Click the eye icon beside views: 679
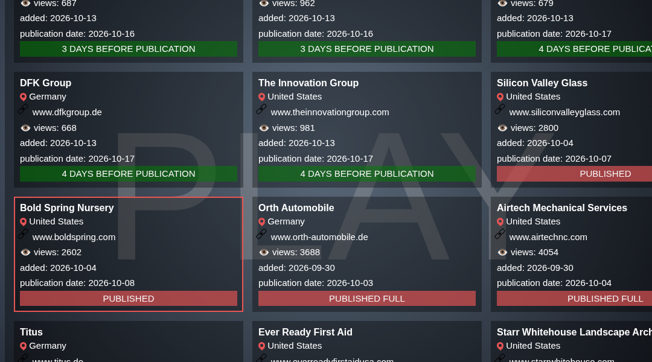The width and height of the screenshot is (652, 362). click(502, 4)
